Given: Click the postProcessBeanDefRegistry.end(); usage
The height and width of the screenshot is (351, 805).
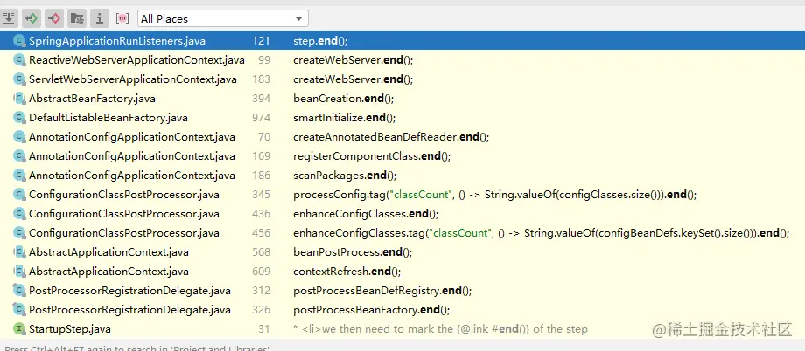Looking at the screenshot, I should pos(382,291).
